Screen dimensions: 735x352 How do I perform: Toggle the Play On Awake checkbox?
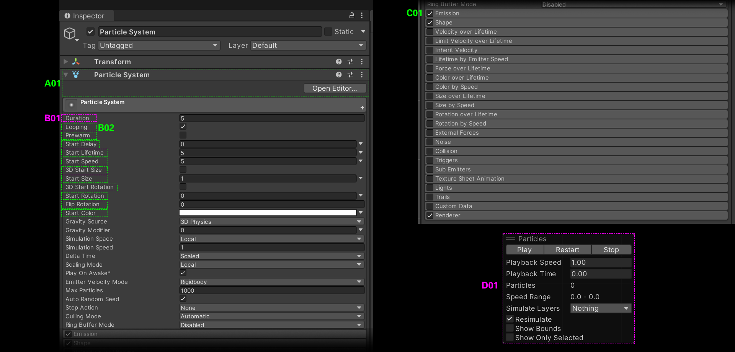pos(183,273)
